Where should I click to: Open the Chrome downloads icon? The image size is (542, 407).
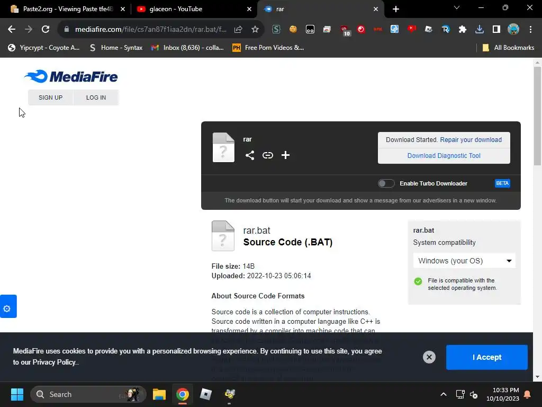[480, 30]
